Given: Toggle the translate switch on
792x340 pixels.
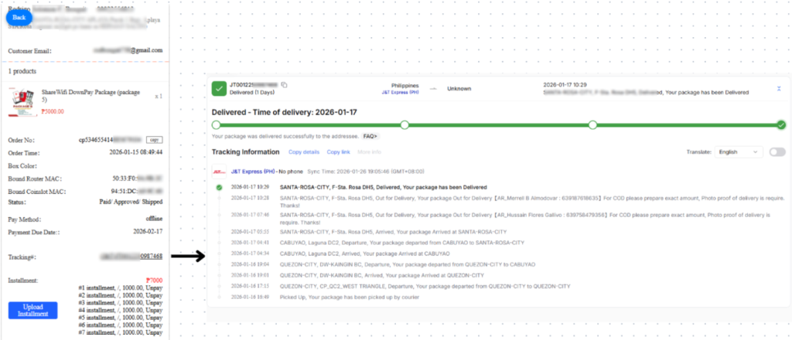Looking at the screenshot, I should (x=777, y=152).
